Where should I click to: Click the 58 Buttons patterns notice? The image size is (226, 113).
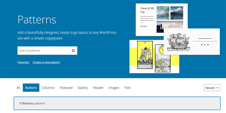tap(117, 103)
